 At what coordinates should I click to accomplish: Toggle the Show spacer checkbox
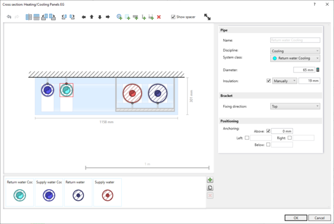click(173, 17)
